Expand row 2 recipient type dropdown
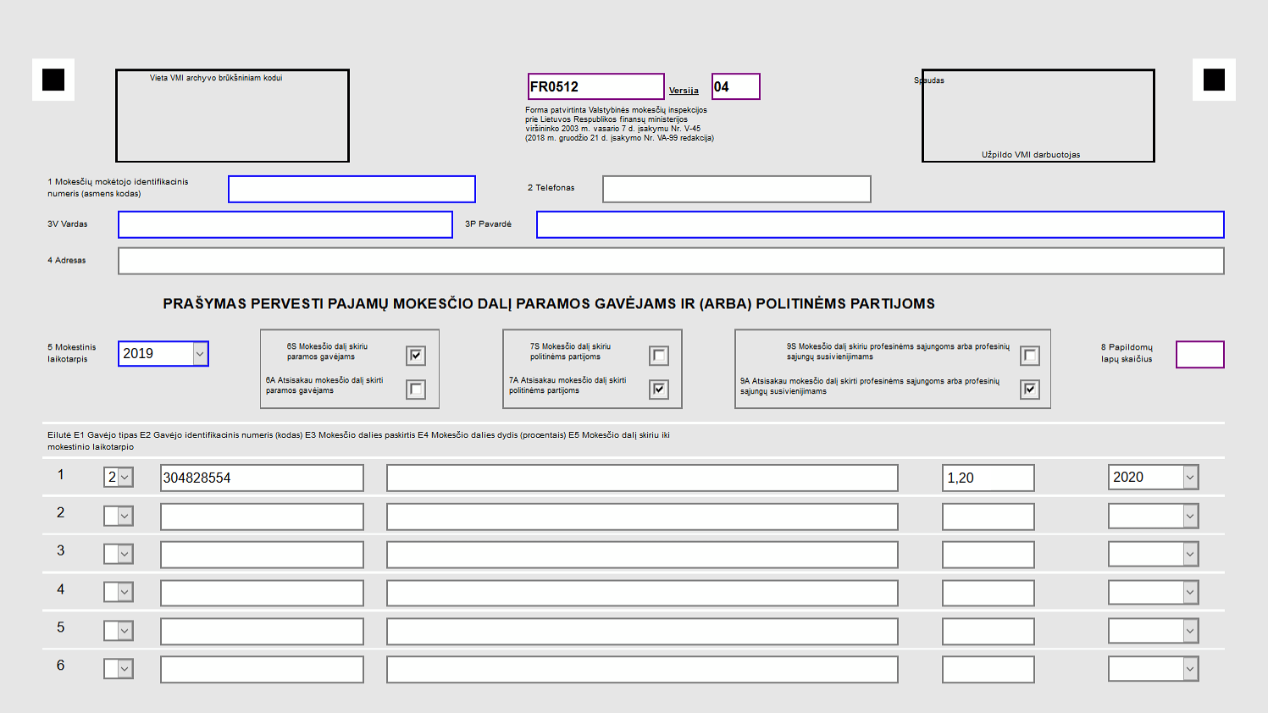1268x713 pixels. pos(125,516)
